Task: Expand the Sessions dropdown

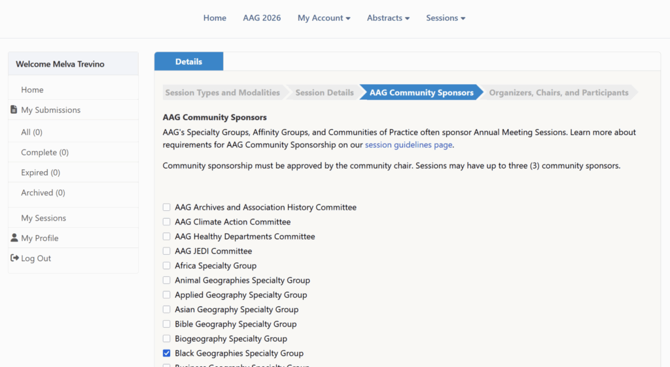Action: pos(446,18)
